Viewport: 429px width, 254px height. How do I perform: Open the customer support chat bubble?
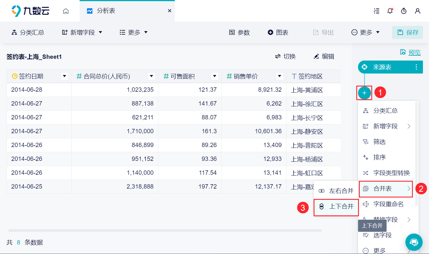414,242
